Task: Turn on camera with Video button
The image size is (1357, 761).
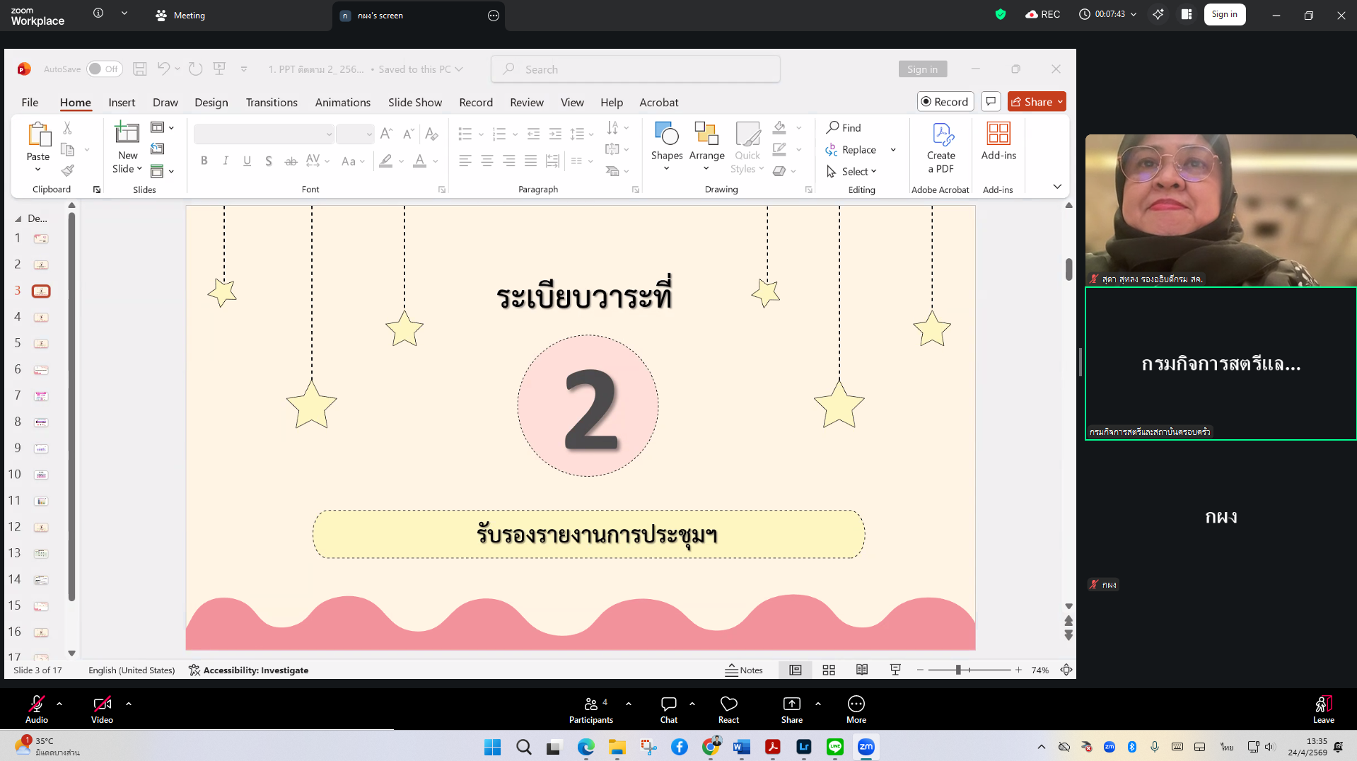Action: click(x=102, y=709)
